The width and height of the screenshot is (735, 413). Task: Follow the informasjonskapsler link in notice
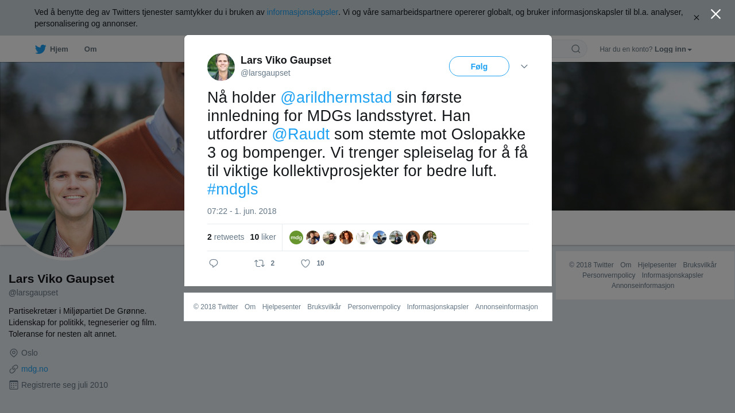coord(303,12)
